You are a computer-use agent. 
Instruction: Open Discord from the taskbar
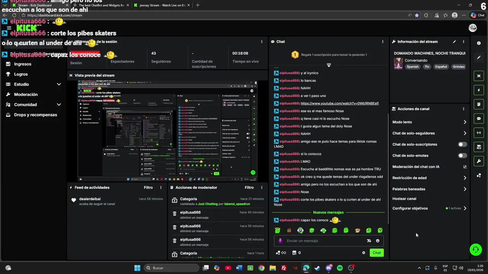pos(329,268)
